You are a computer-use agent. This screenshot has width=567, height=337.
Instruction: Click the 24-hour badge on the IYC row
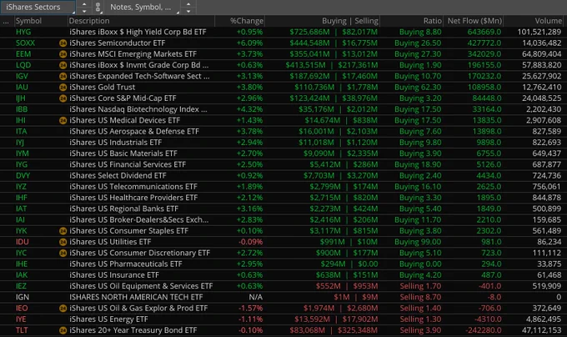pos(63,253)
